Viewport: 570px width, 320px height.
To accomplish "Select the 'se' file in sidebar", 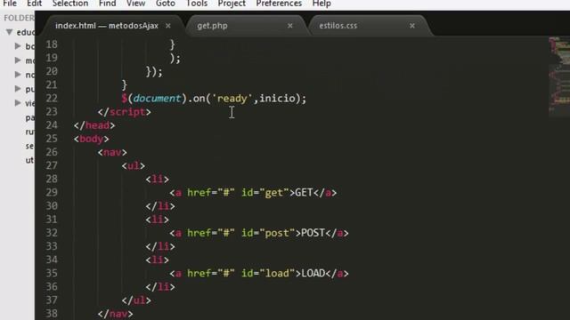I will point(29,146).
